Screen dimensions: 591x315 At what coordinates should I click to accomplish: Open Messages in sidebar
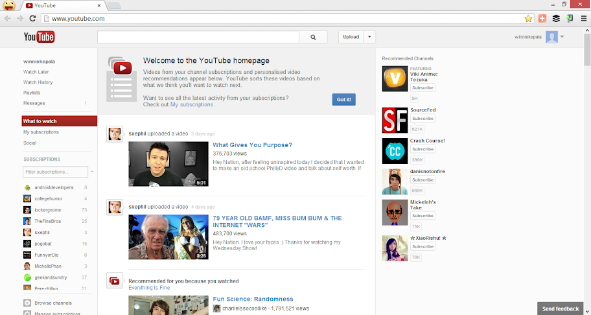tap(34, 103)
